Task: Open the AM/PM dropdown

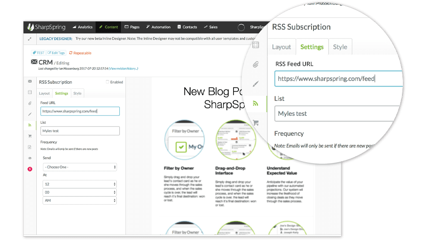Action: (80, 200)
